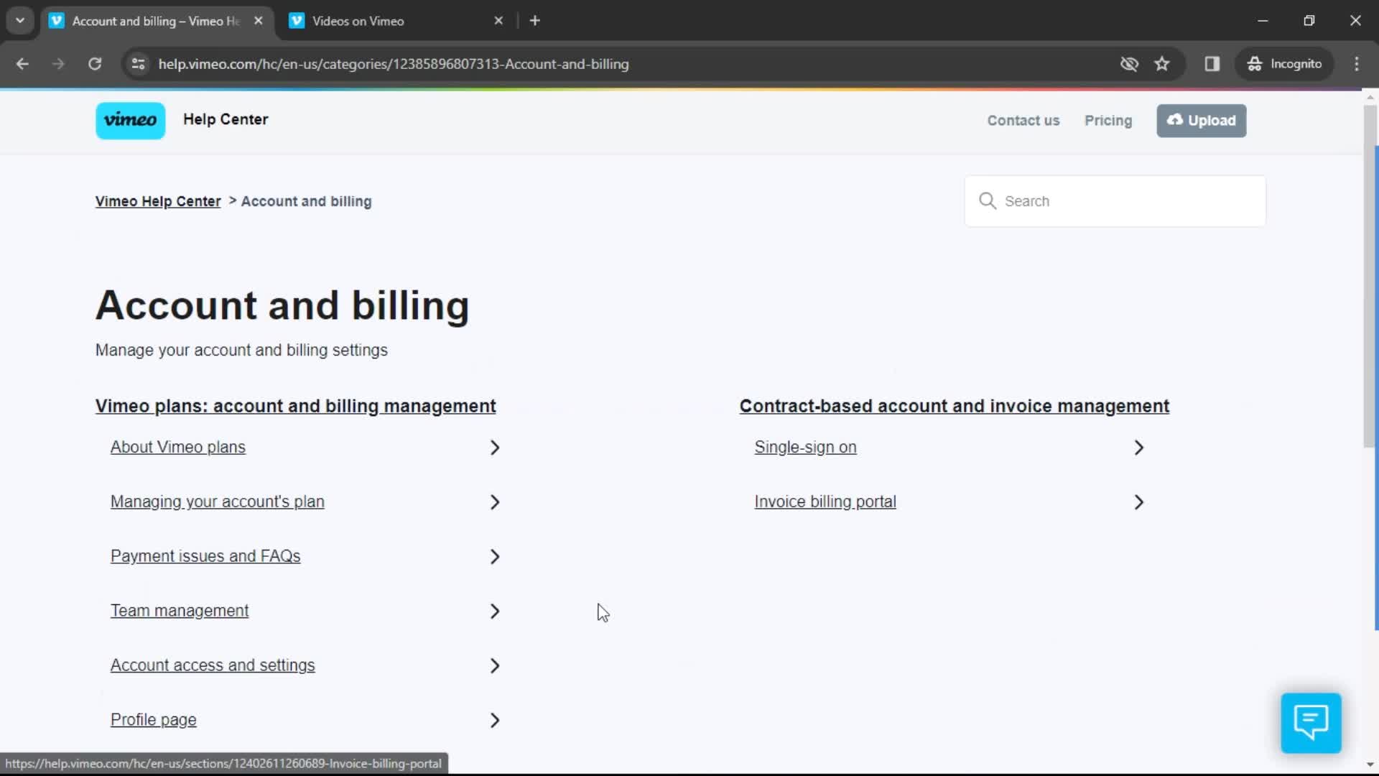Click the Account and billing breadcrumb text
1379x776 pixels.
pyautogui.click(x=307, y=201)
